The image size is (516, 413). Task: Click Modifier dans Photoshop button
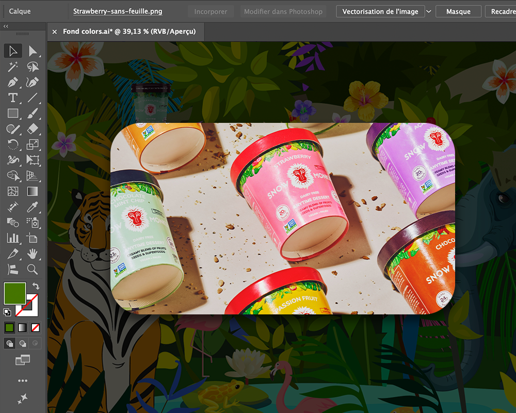pyautogui.click(x=283, y=11)
